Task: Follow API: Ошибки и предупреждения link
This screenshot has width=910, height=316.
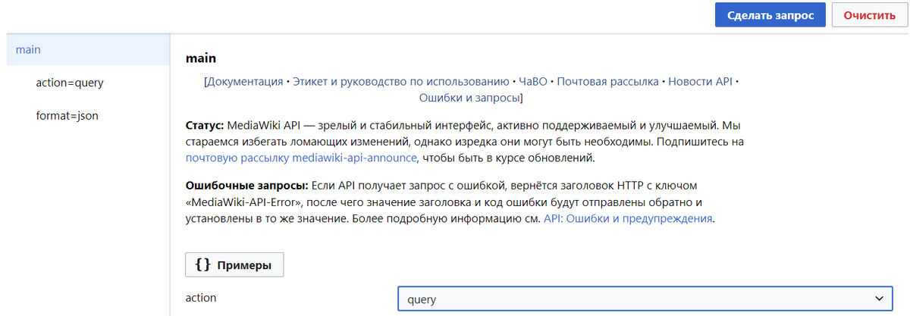Action: [x=628, y=218]
